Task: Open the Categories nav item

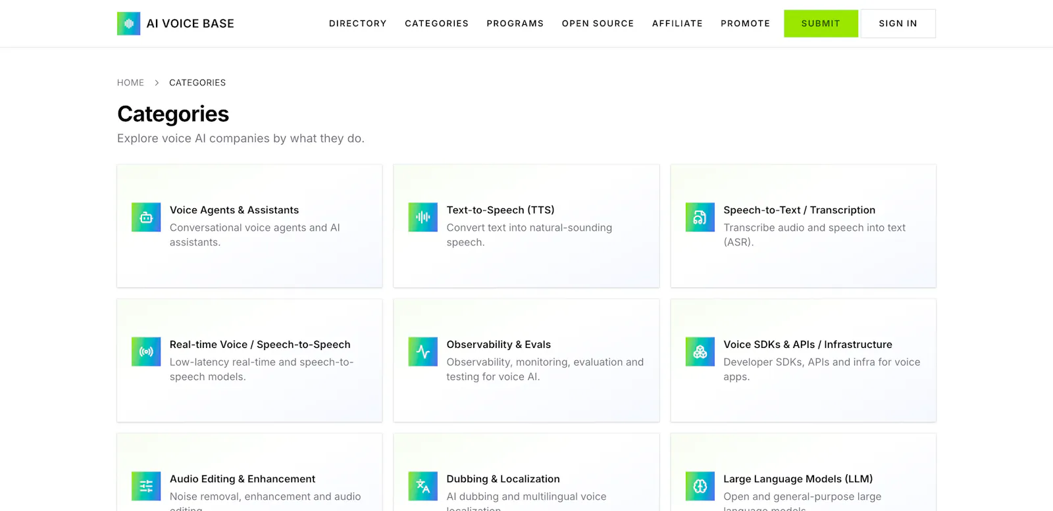Action: pos(436,24)
